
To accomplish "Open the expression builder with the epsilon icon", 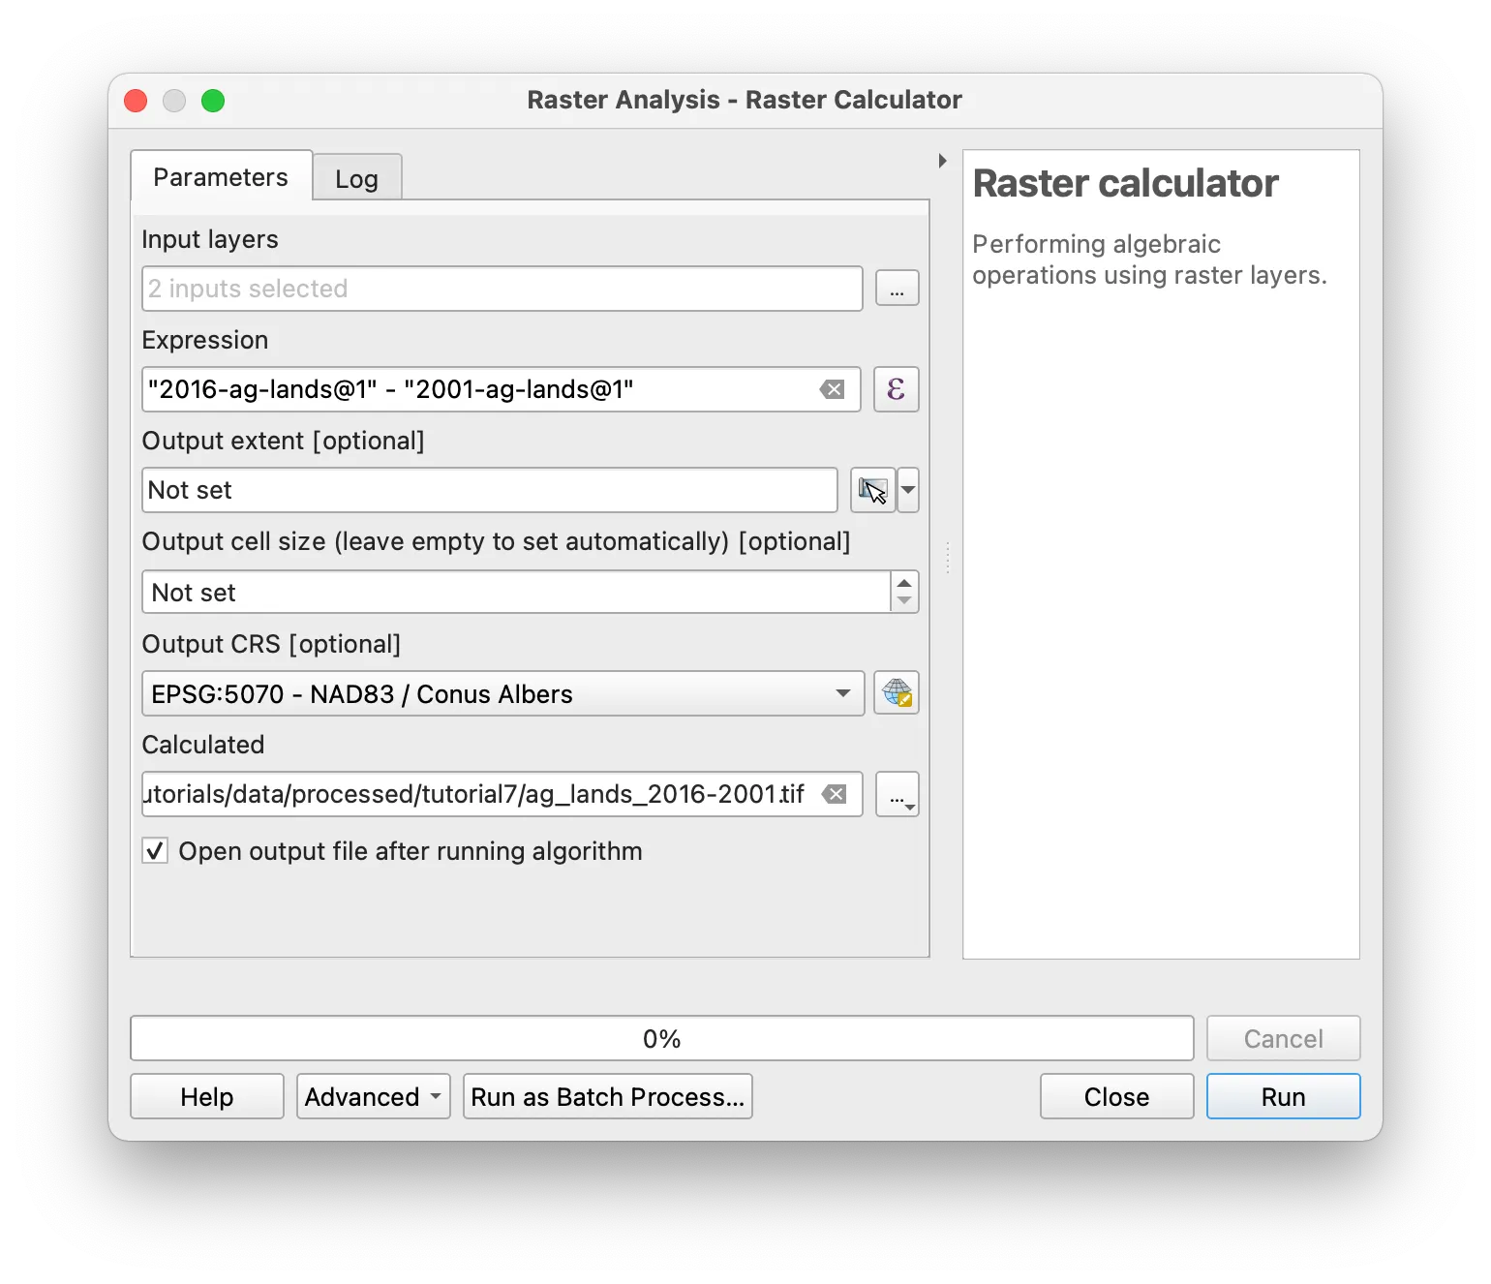I will click(896, 389).
